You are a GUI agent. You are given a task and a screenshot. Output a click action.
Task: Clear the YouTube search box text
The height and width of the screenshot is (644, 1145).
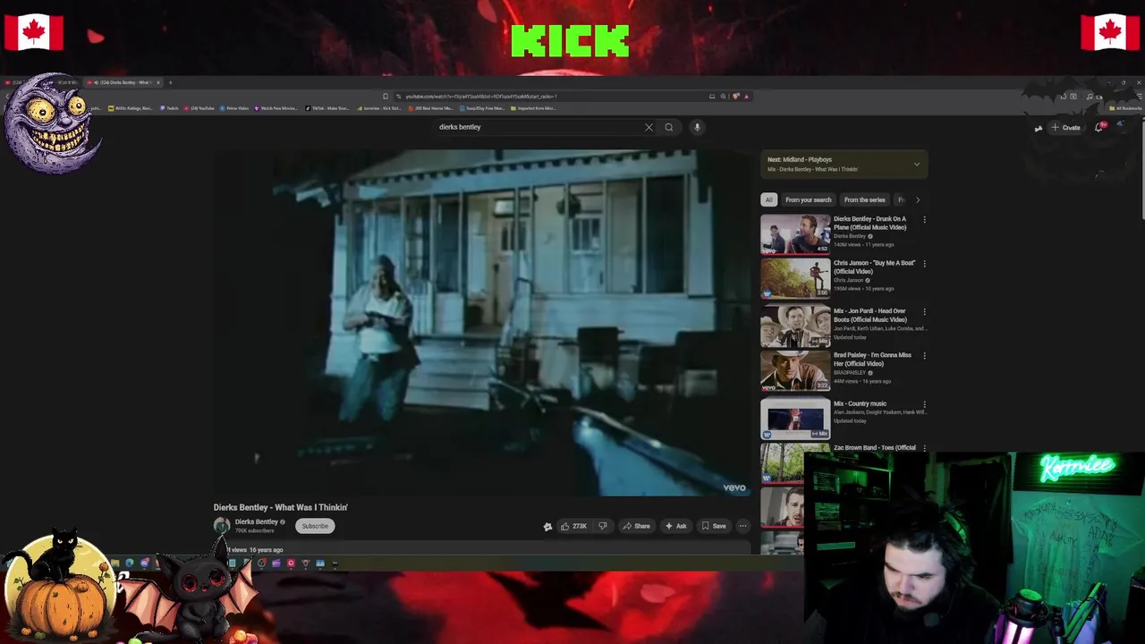[x=649, y=127]
